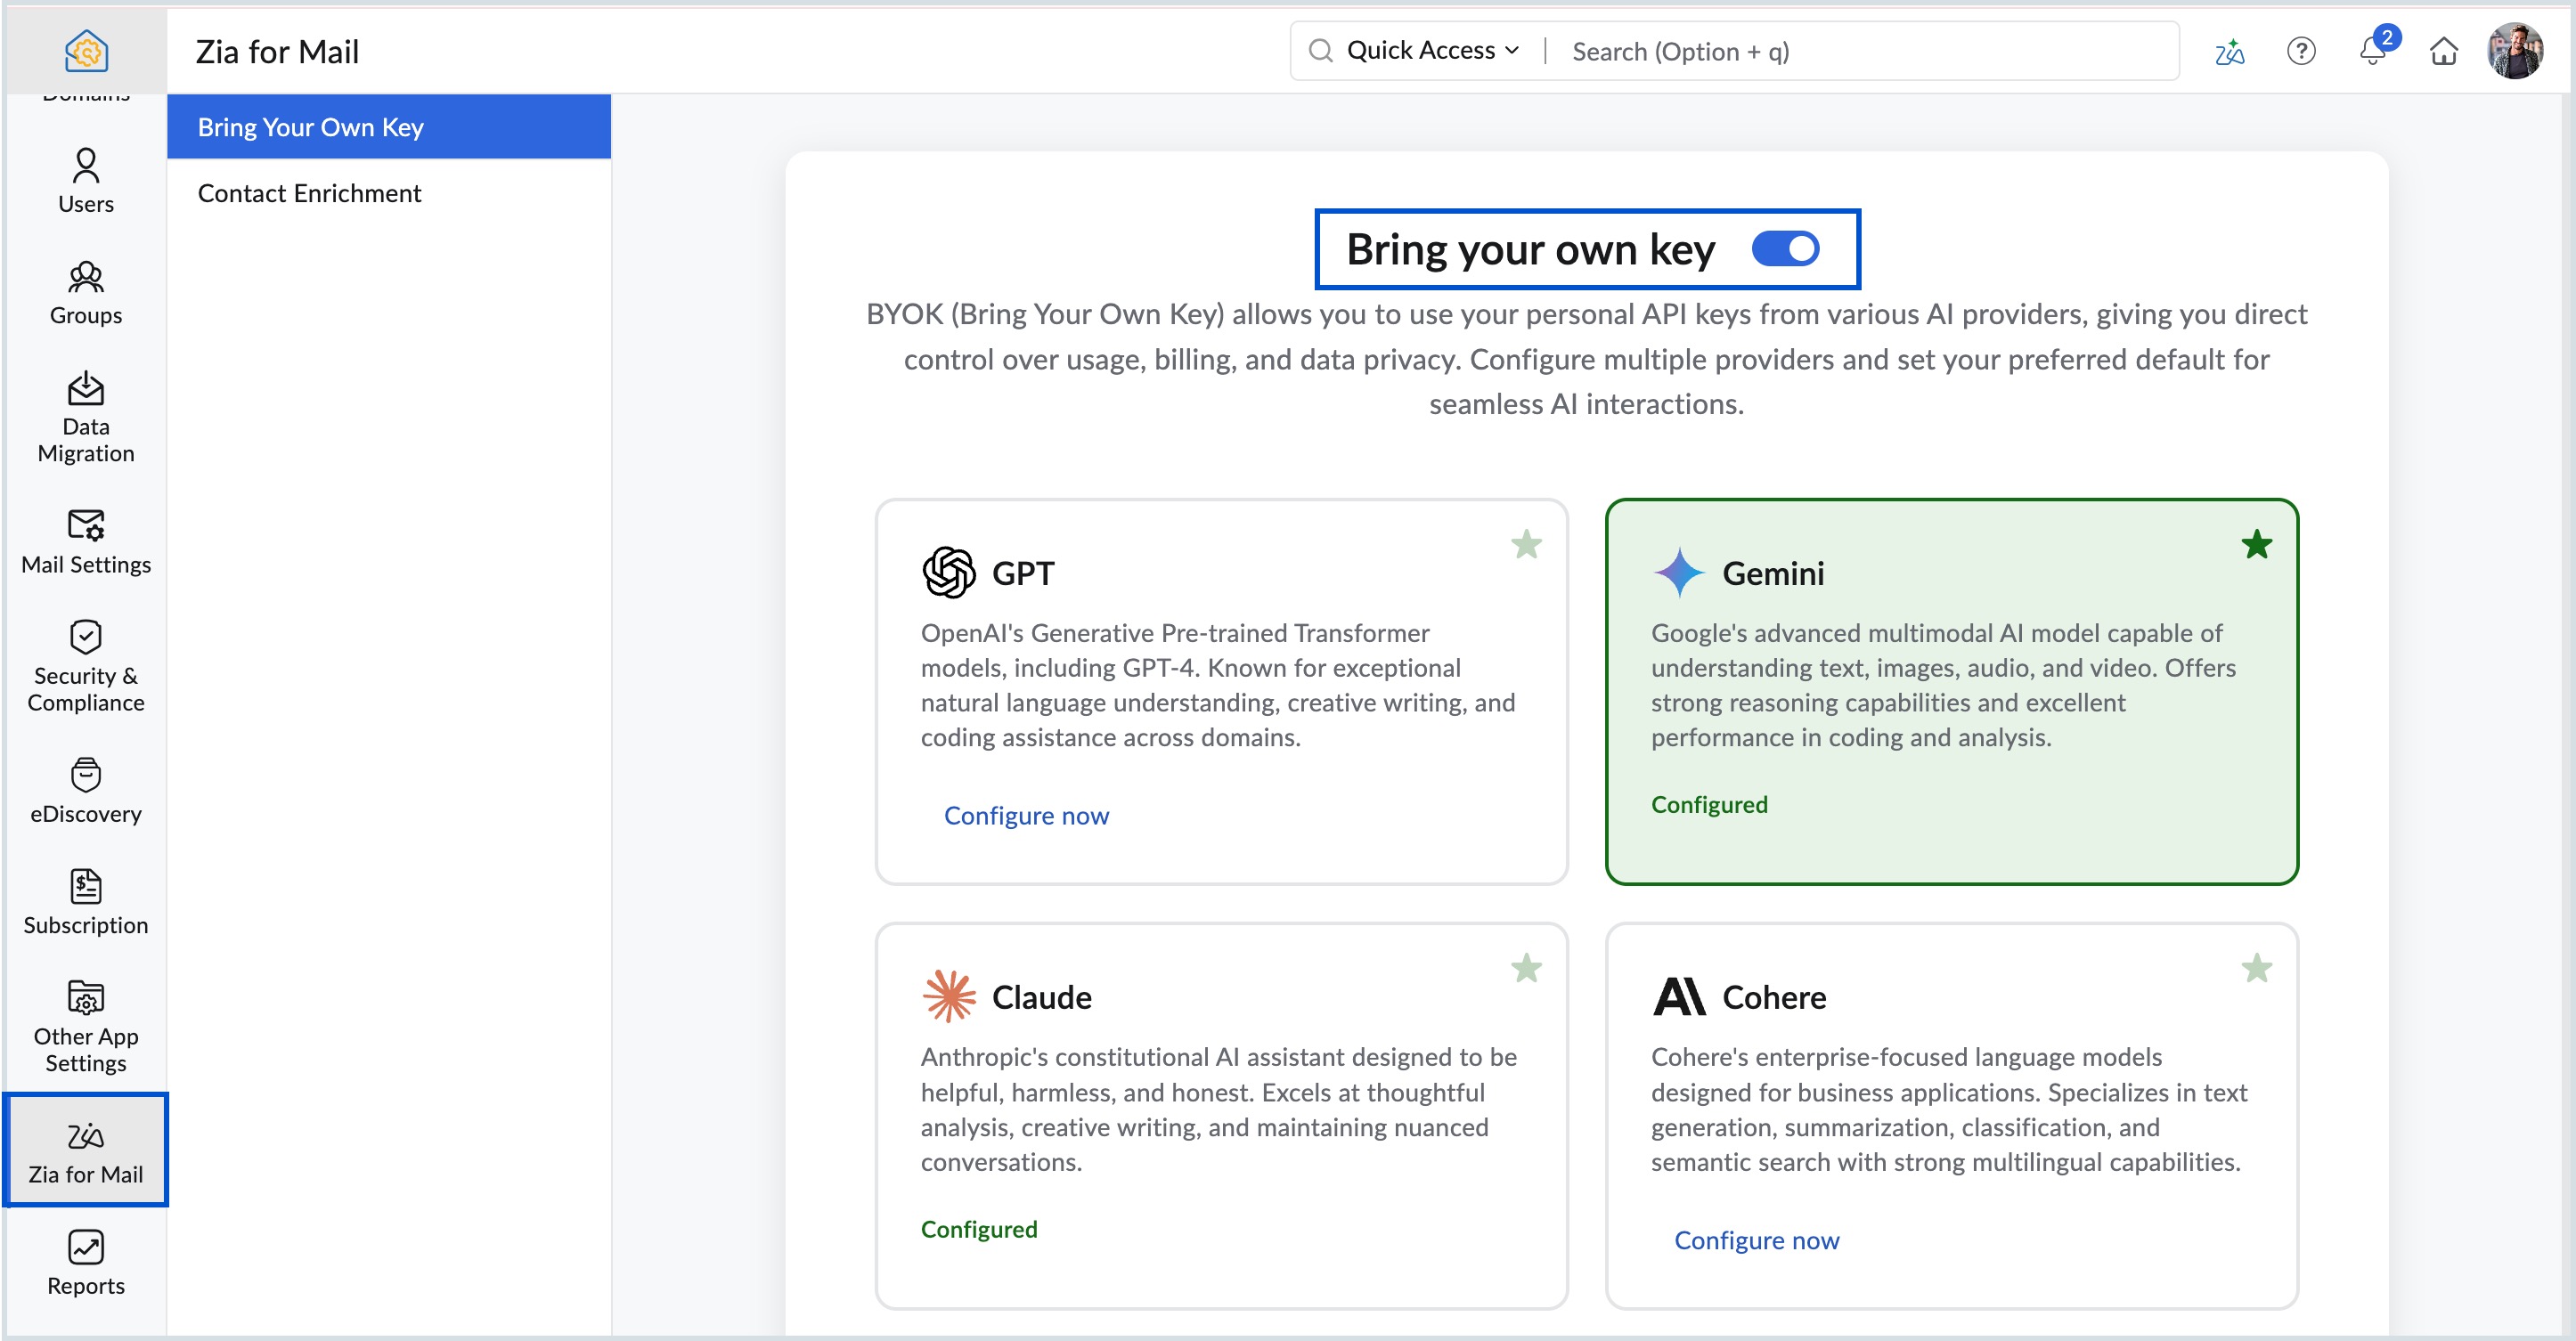Click the home icon in header
This screenshot has width=2576, height=1341.
click(2443, 50)
